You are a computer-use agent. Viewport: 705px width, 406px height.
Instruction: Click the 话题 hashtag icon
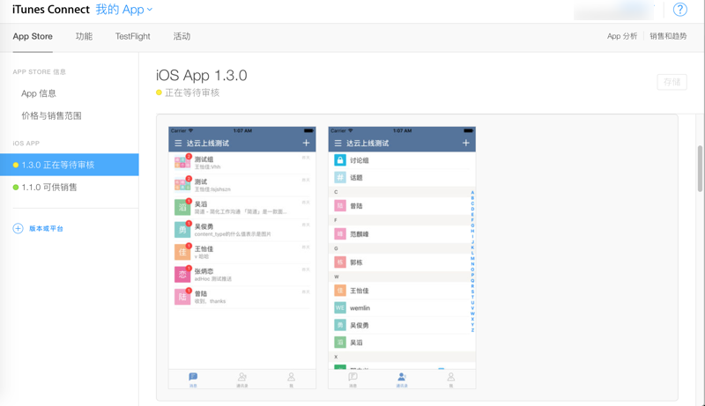coord(340,177)
